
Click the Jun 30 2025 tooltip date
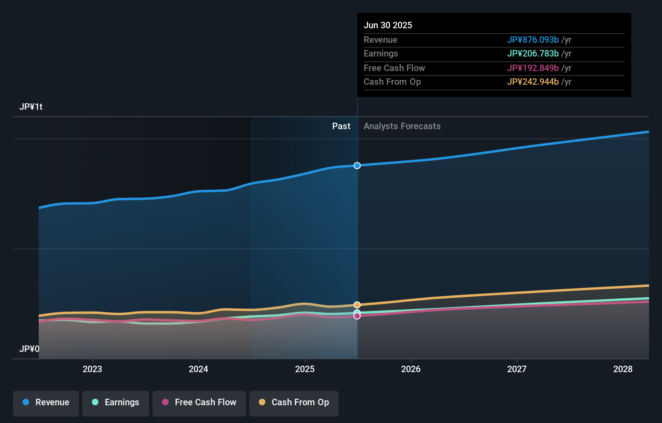[x=388, y=25]
